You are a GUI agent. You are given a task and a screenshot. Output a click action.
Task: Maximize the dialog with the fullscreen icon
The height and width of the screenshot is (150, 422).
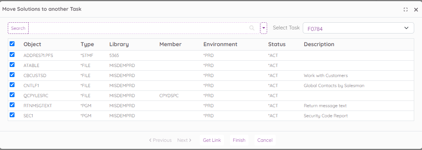point(406,10)
